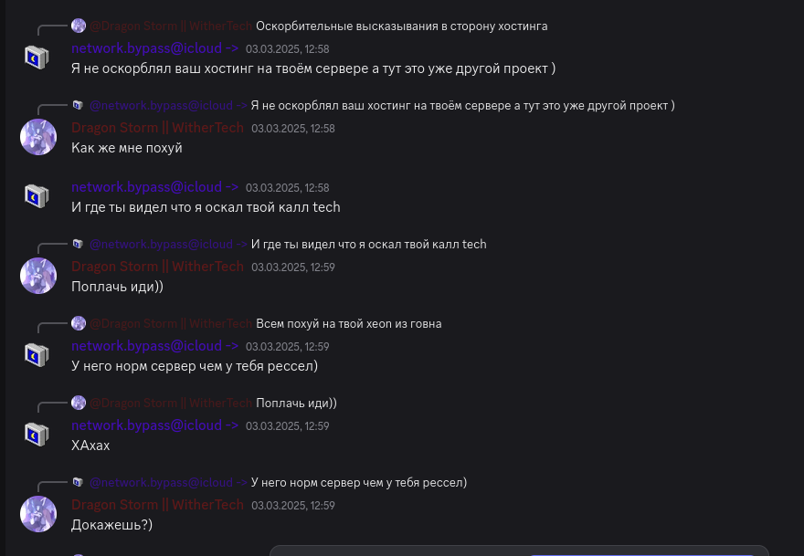Jump to replied message "Всем похуй на твой хеон из говна"
This screenshot has height=556, width=804.
[348, 323]
